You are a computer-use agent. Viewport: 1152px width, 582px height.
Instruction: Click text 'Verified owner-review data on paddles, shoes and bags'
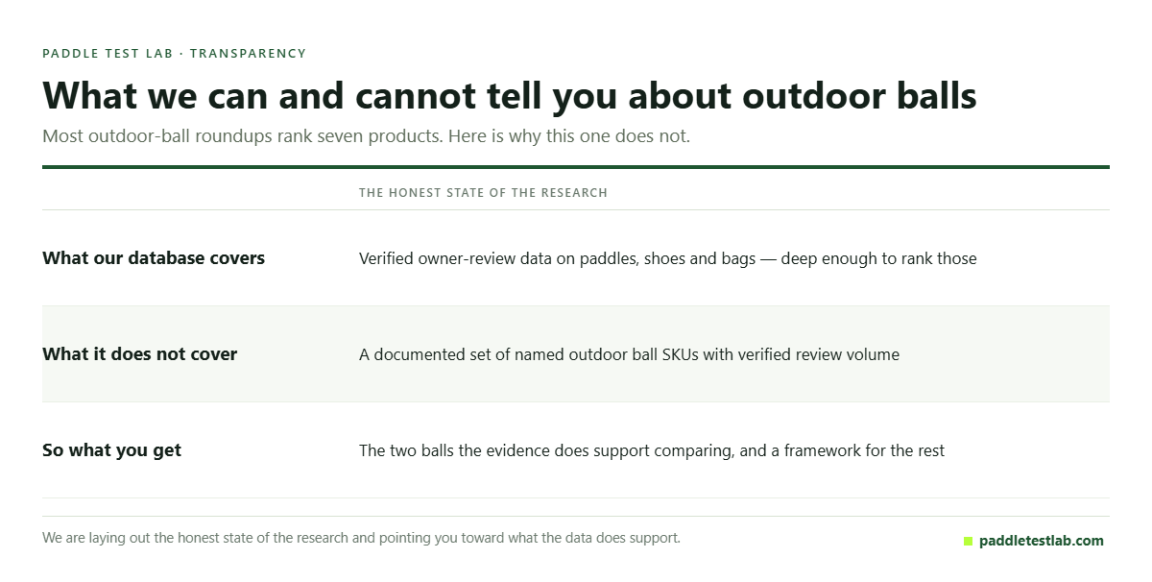[557, 258]
